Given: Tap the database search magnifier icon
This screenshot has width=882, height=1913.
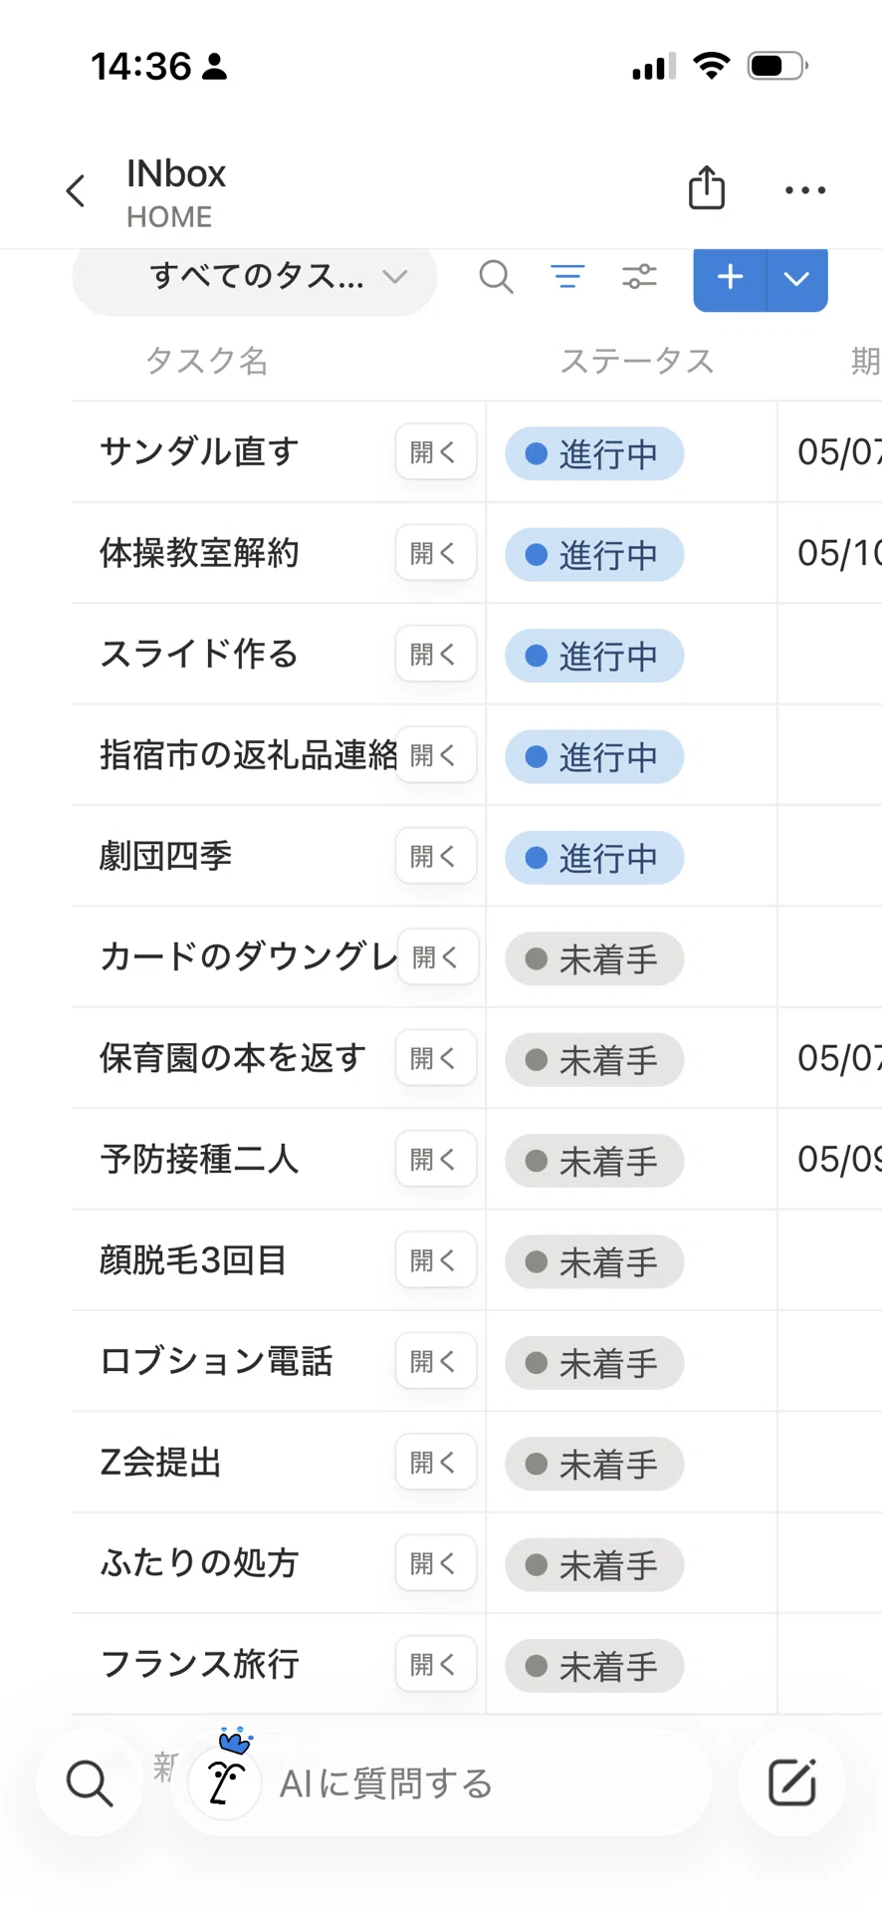Looking at the screenshot, I should coord(496,276).
